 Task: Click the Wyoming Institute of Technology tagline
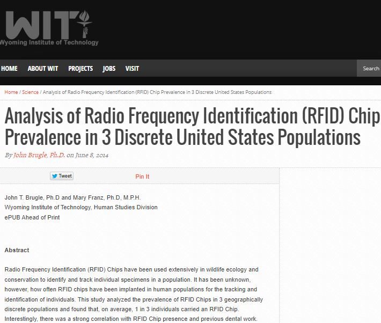(49, 42)
